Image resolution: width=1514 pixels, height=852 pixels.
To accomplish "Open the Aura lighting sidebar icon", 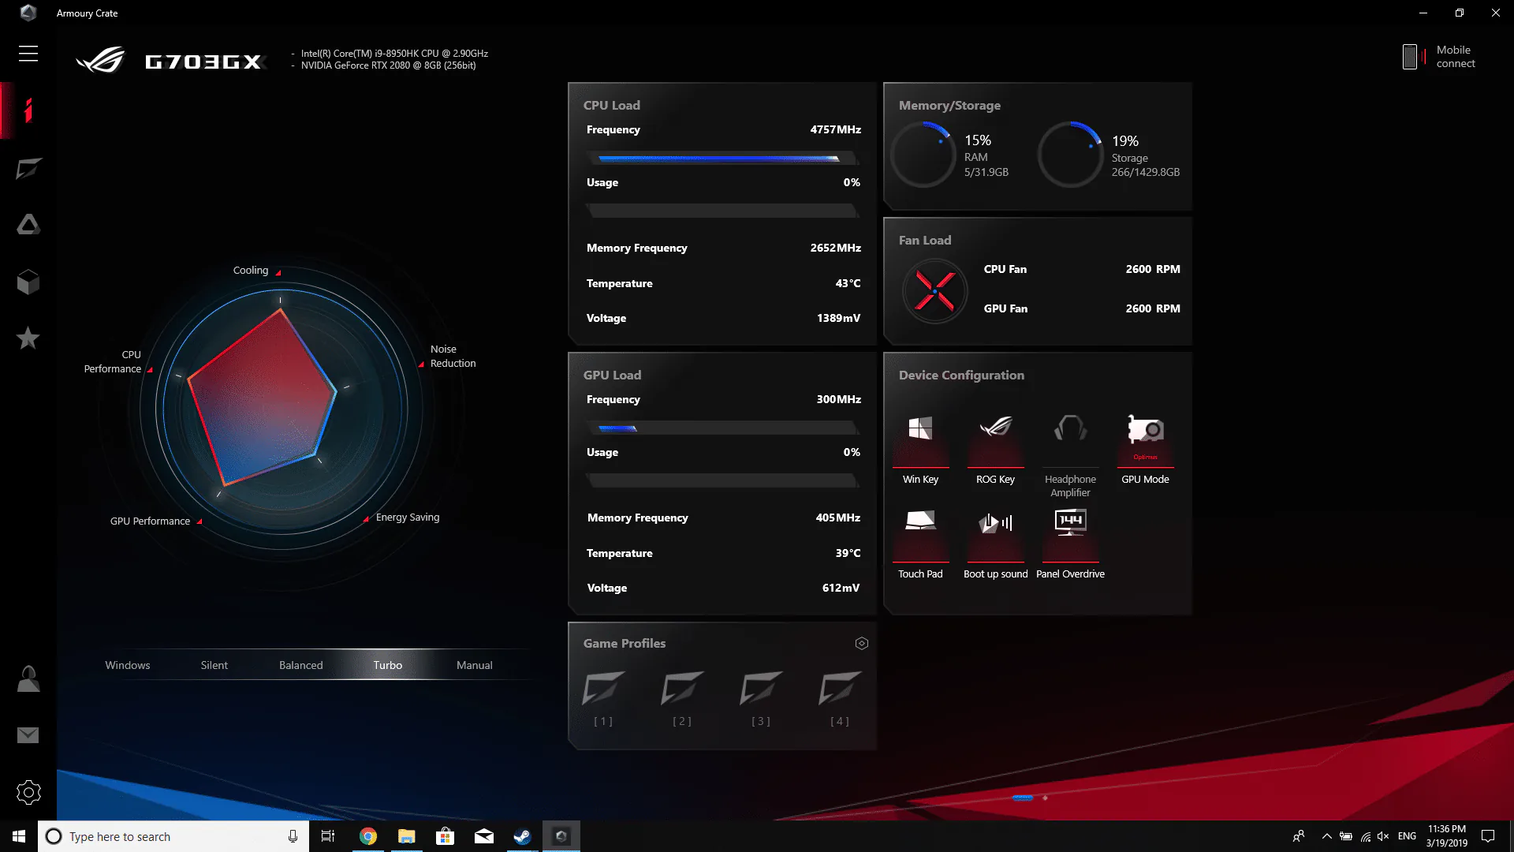I will tap(28, 225).
